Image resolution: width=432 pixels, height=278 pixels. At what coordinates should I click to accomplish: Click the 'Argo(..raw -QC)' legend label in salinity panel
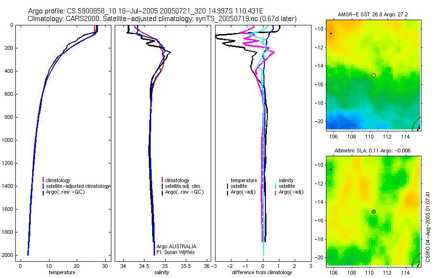click(184, 192)
